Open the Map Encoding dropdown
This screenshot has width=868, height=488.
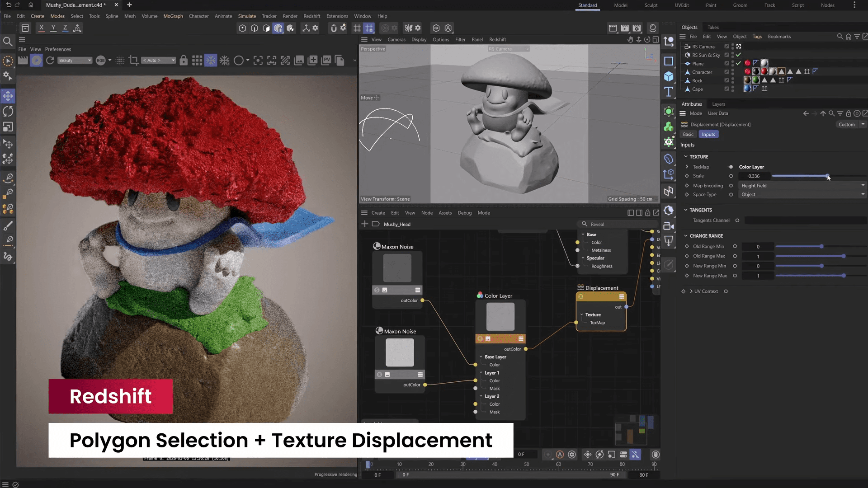click(802, 186)
